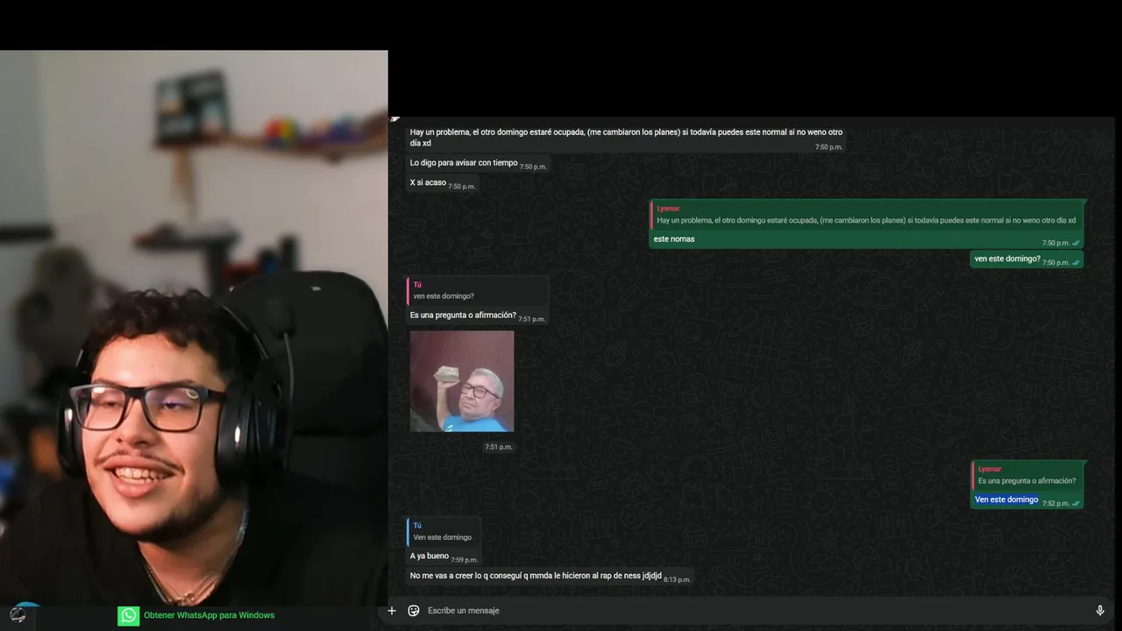1122x631 pixels.
Task: Select the sent message "este nomas"
Action: click(x=674, y=239)
